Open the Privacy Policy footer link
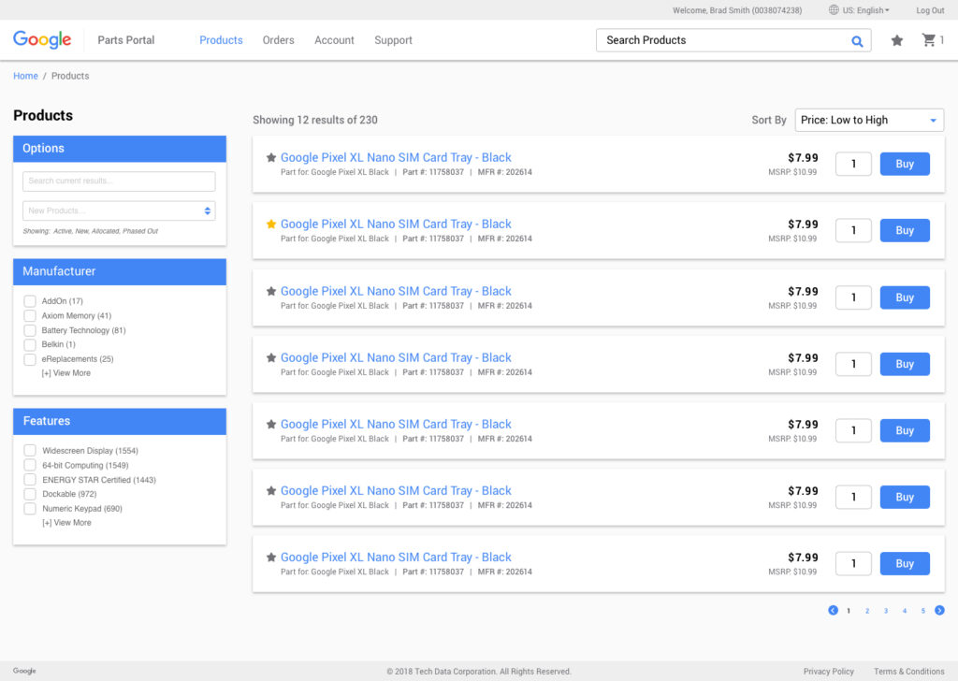 (829, 672)
